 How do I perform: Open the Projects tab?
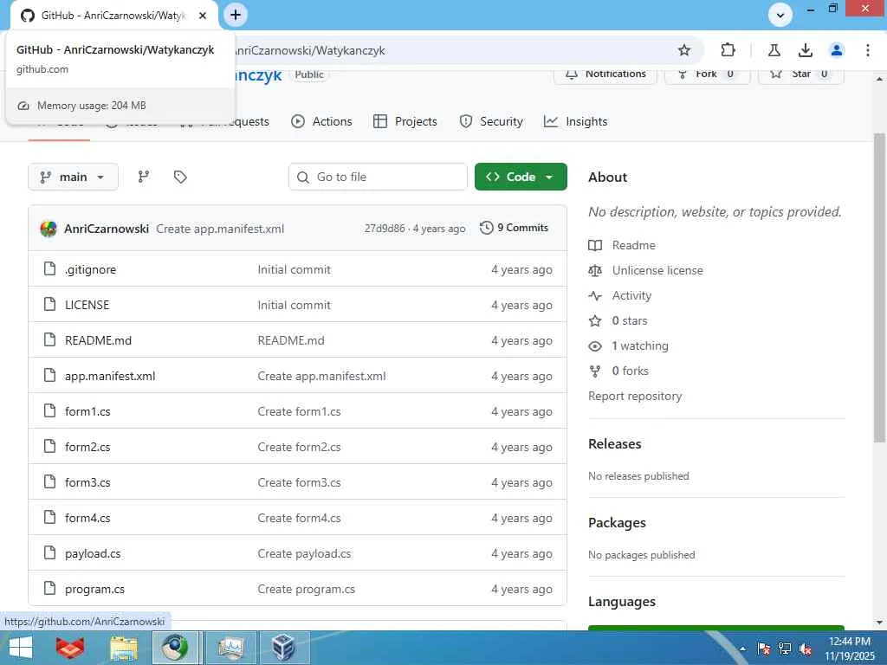[405, 121]
